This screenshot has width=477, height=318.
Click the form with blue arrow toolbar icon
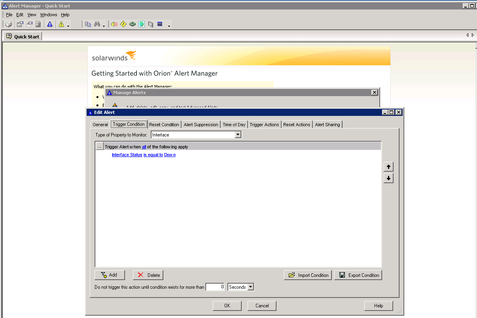click(x=20, y=24)
